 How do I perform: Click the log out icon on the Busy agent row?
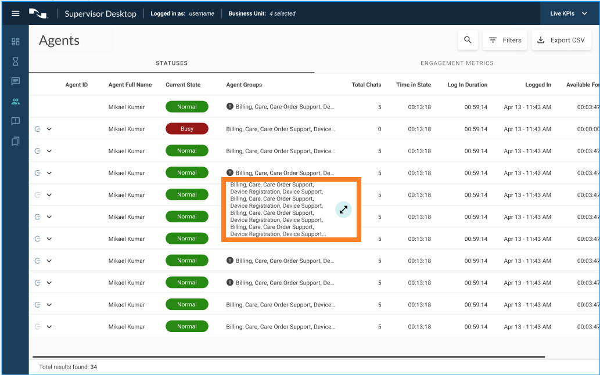[38, 129]
